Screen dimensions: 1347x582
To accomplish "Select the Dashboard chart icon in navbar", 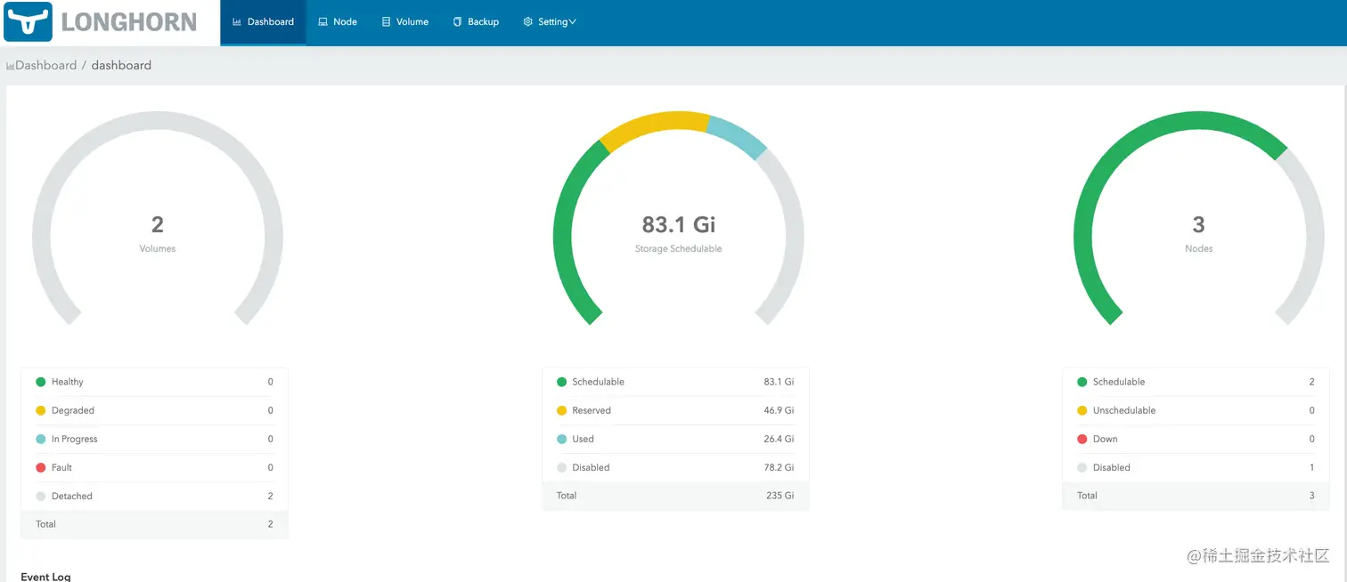I will click(235, 21).
